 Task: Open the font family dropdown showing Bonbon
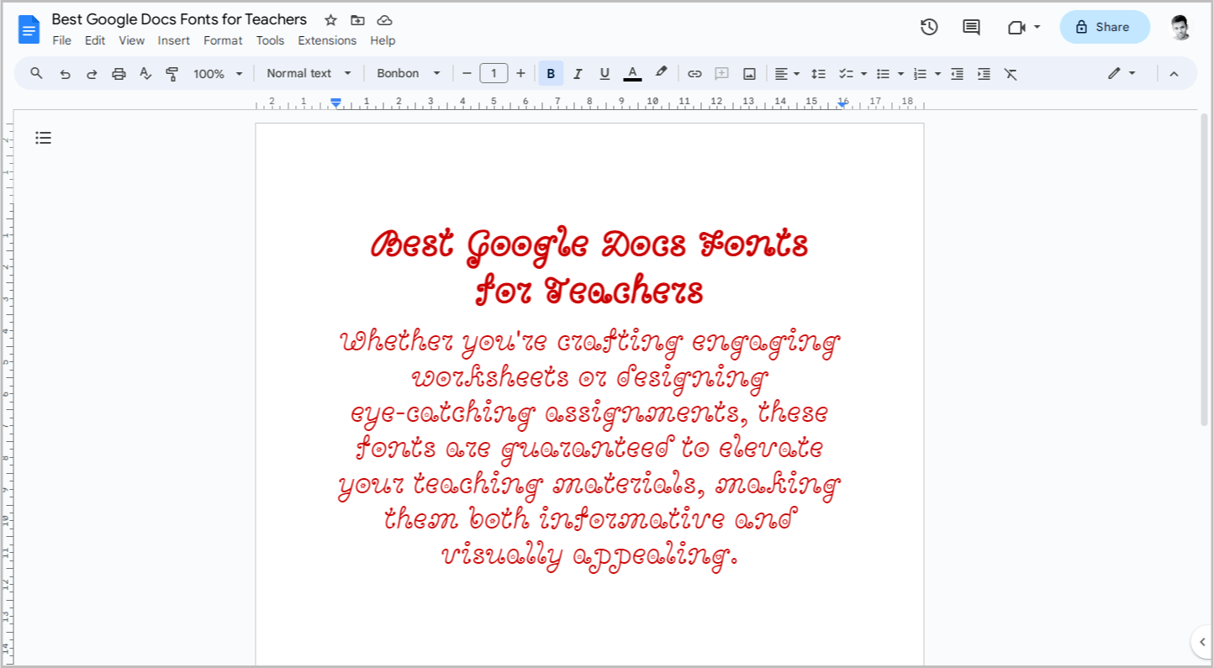pyautogui.click(x=409, y=73)
